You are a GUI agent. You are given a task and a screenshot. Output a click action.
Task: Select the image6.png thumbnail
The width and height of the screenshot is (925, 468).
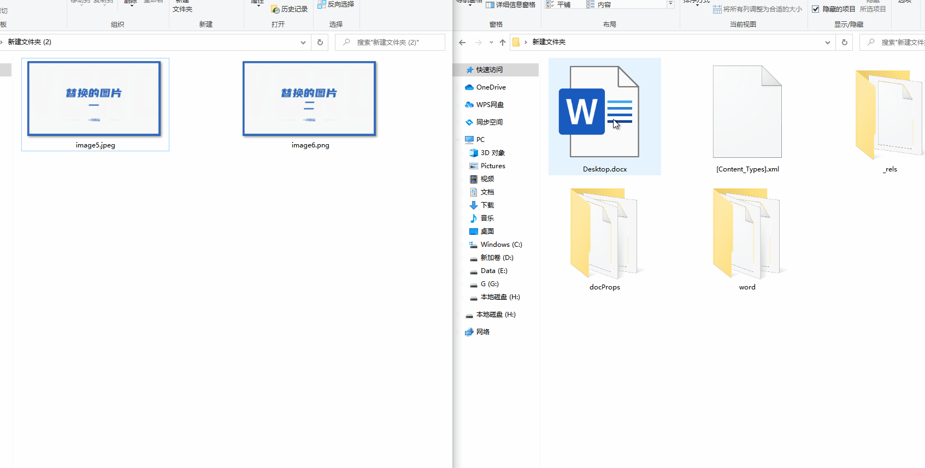(x=309, y=98)
